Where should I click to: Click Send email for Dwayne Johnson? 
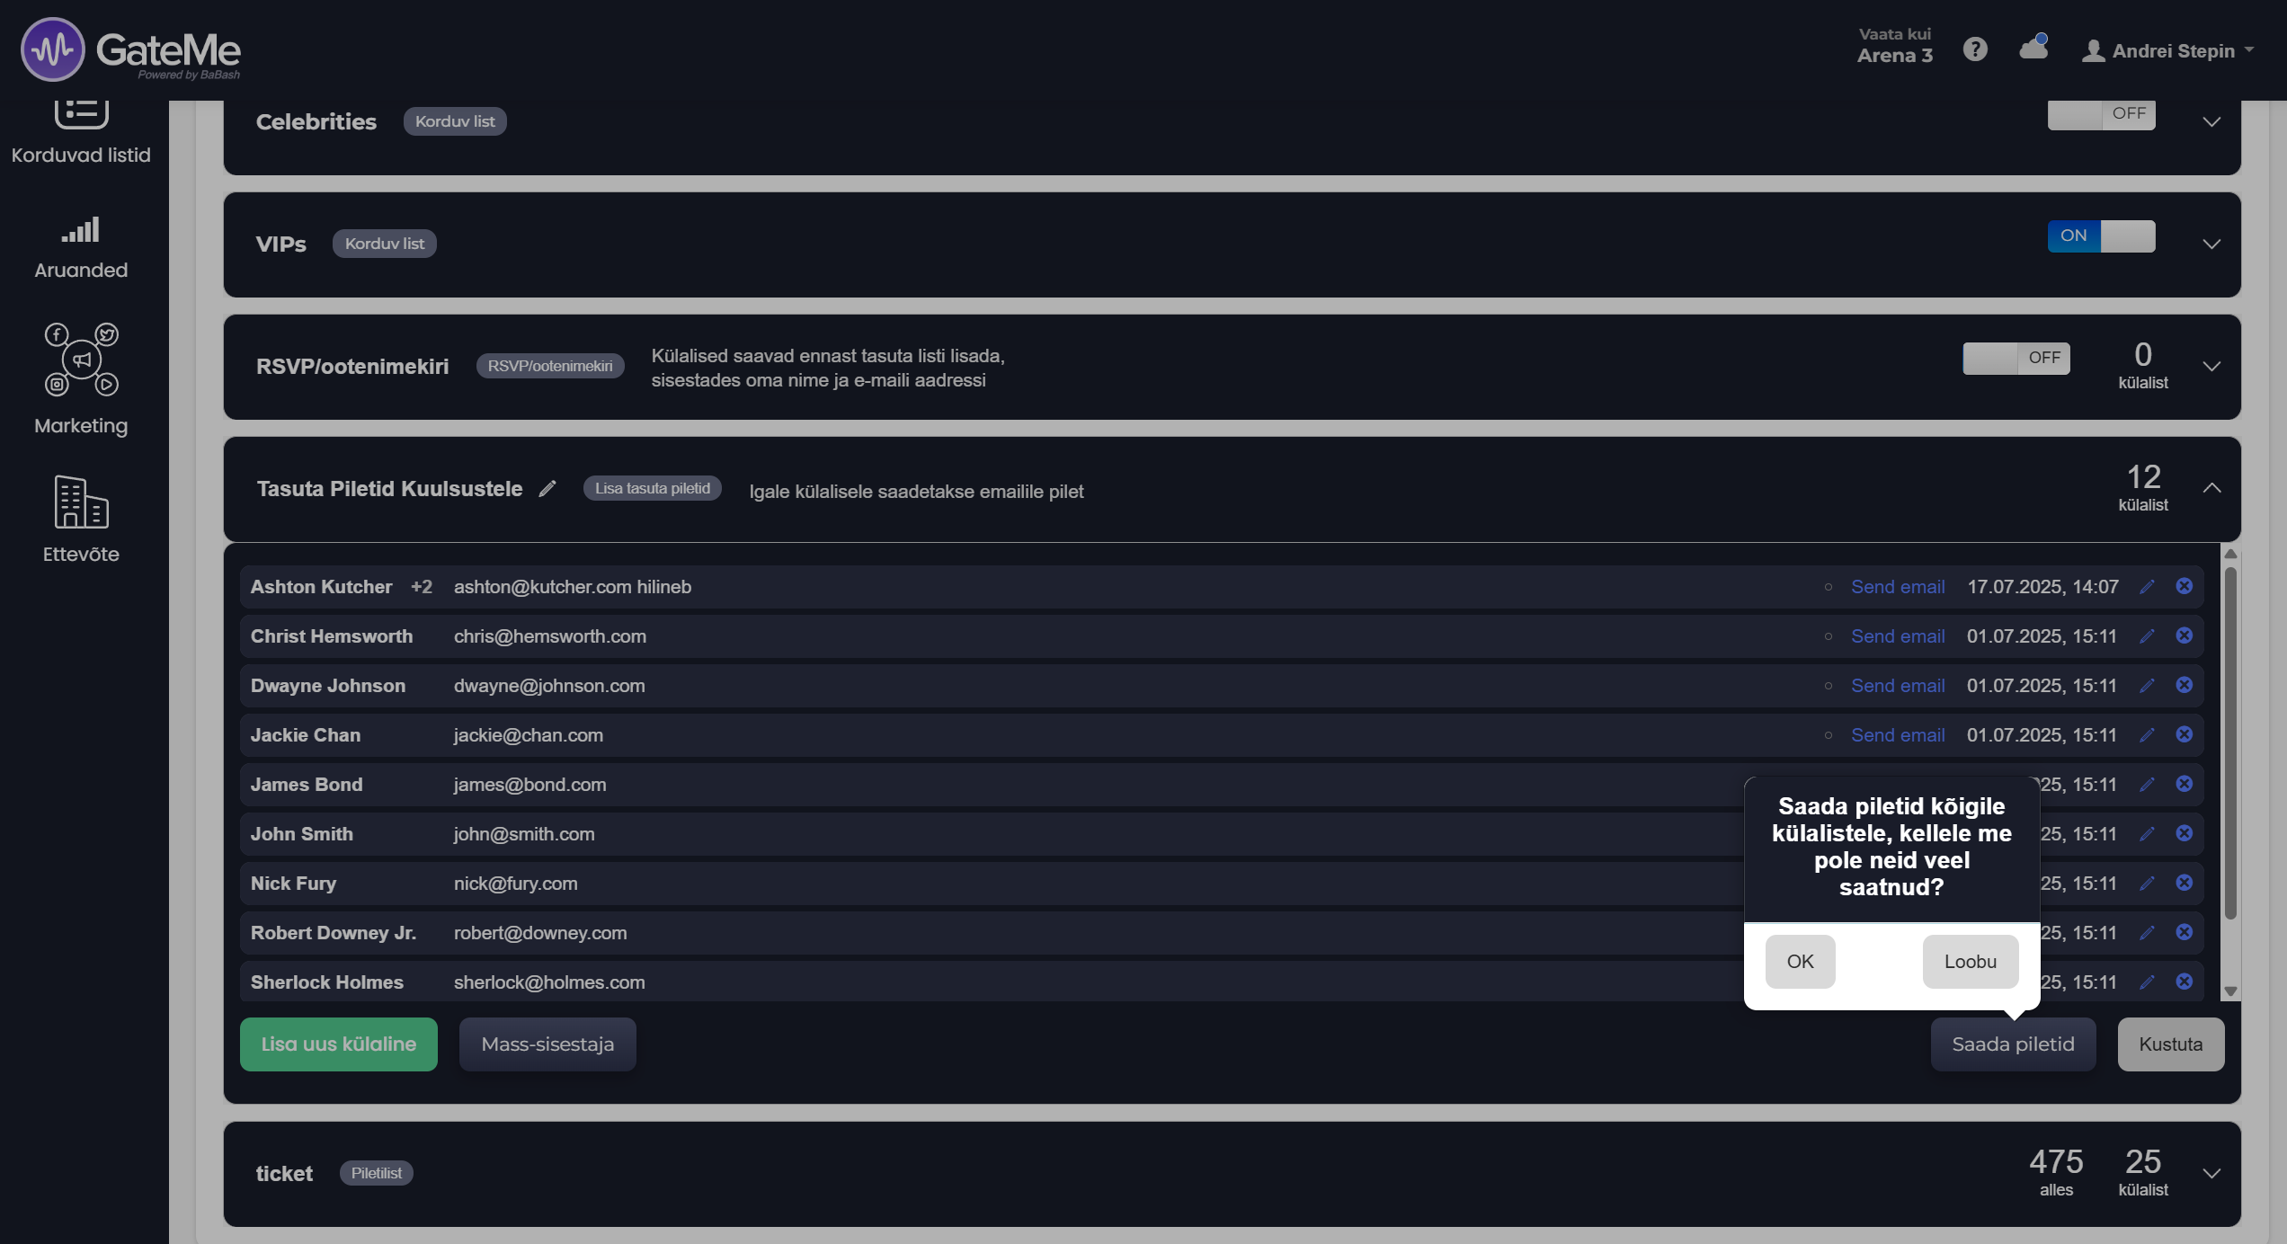tap(1897, 686)
